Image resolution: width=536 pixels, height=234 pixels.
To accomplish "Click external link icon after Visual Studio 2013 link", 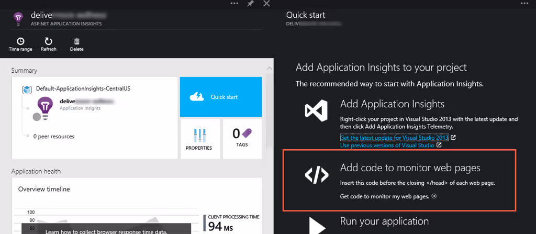I will (x=453, y=138).
